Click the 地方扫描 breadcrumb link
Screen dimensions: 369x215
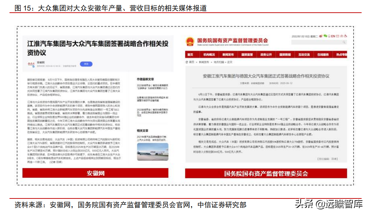pyautogui.click(x=219, y=62)
